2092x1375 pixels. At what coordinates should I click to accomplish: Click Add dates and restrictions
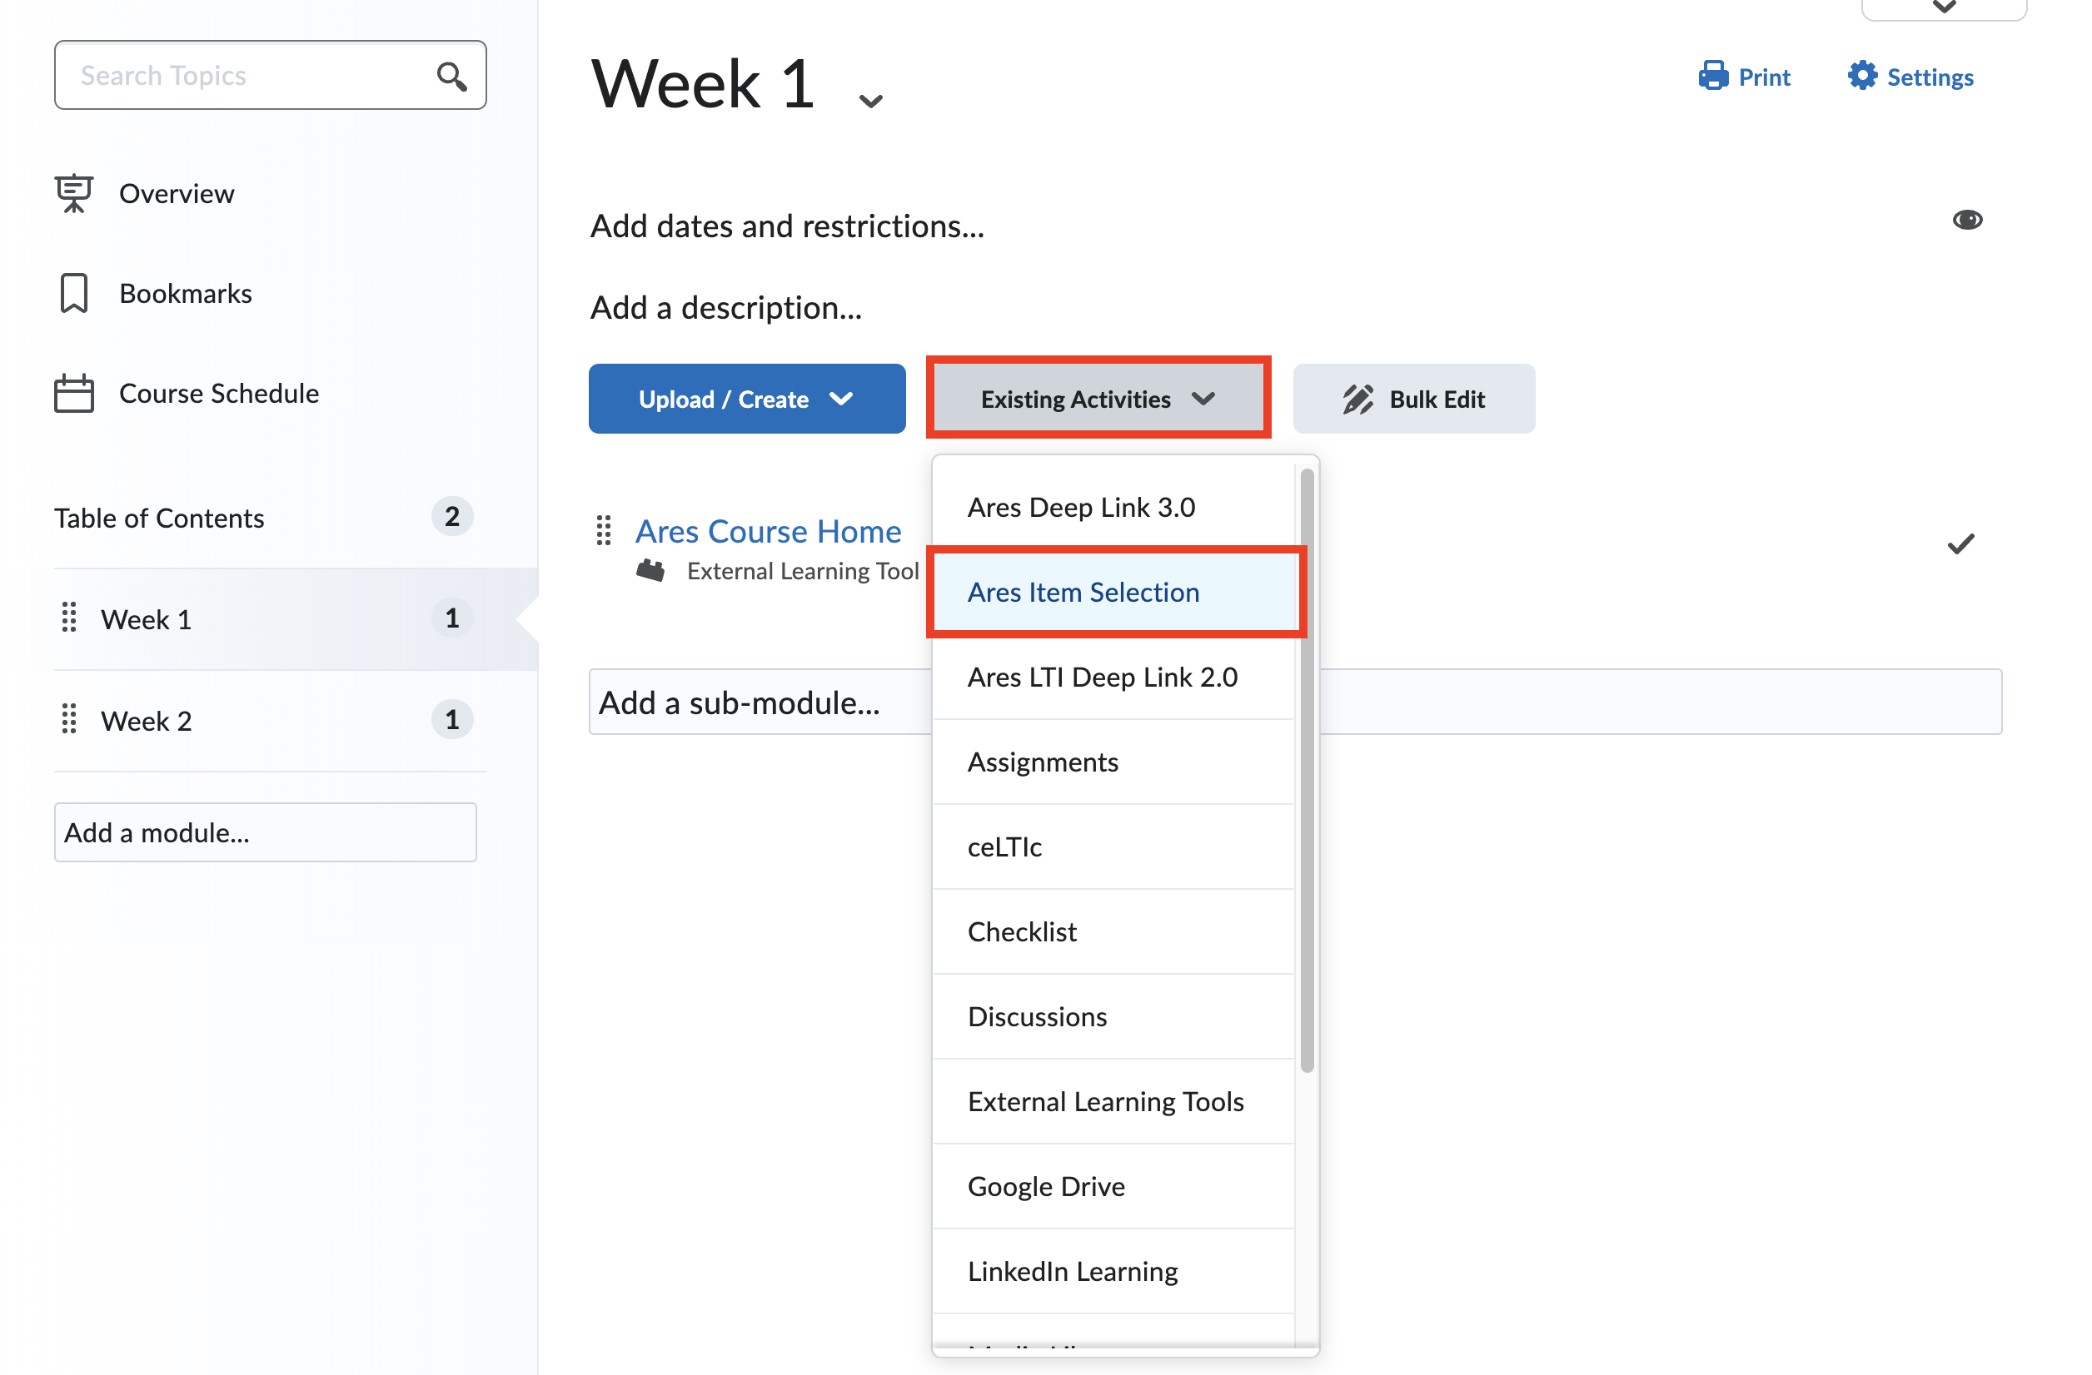787,226
